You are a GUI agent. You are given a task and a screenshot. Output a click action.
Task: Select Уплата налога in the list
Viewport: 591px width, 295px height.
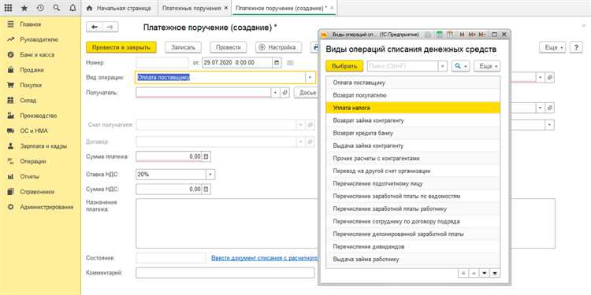pos(413,108)
